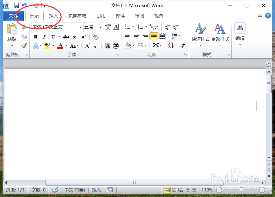Toggle strikethrough formatting
Viewport: 275px width, 197px height.
click(x=66, y=37)
